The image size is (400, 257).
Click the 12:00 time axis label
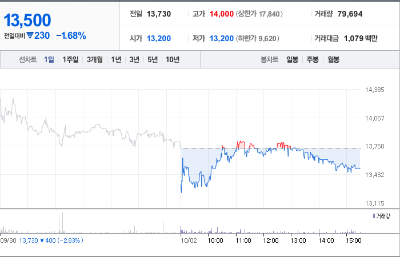(271, 240)
